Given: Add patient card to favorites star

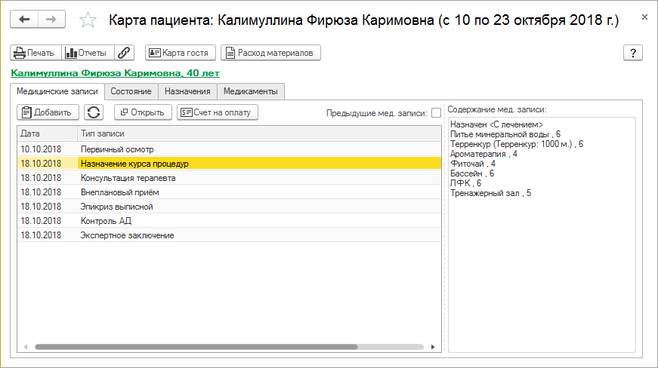Looking at the screenshot, I should 88,20.
